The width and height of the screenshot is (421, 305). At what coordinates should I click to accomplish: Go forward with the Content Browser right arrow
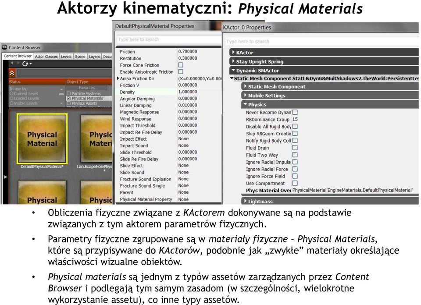(18, 63)
